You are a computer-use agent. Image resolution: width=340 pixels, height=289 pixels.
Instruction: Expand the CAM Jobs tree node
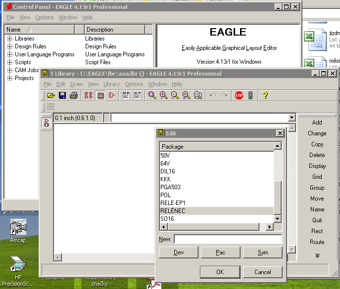coord(9,70)
